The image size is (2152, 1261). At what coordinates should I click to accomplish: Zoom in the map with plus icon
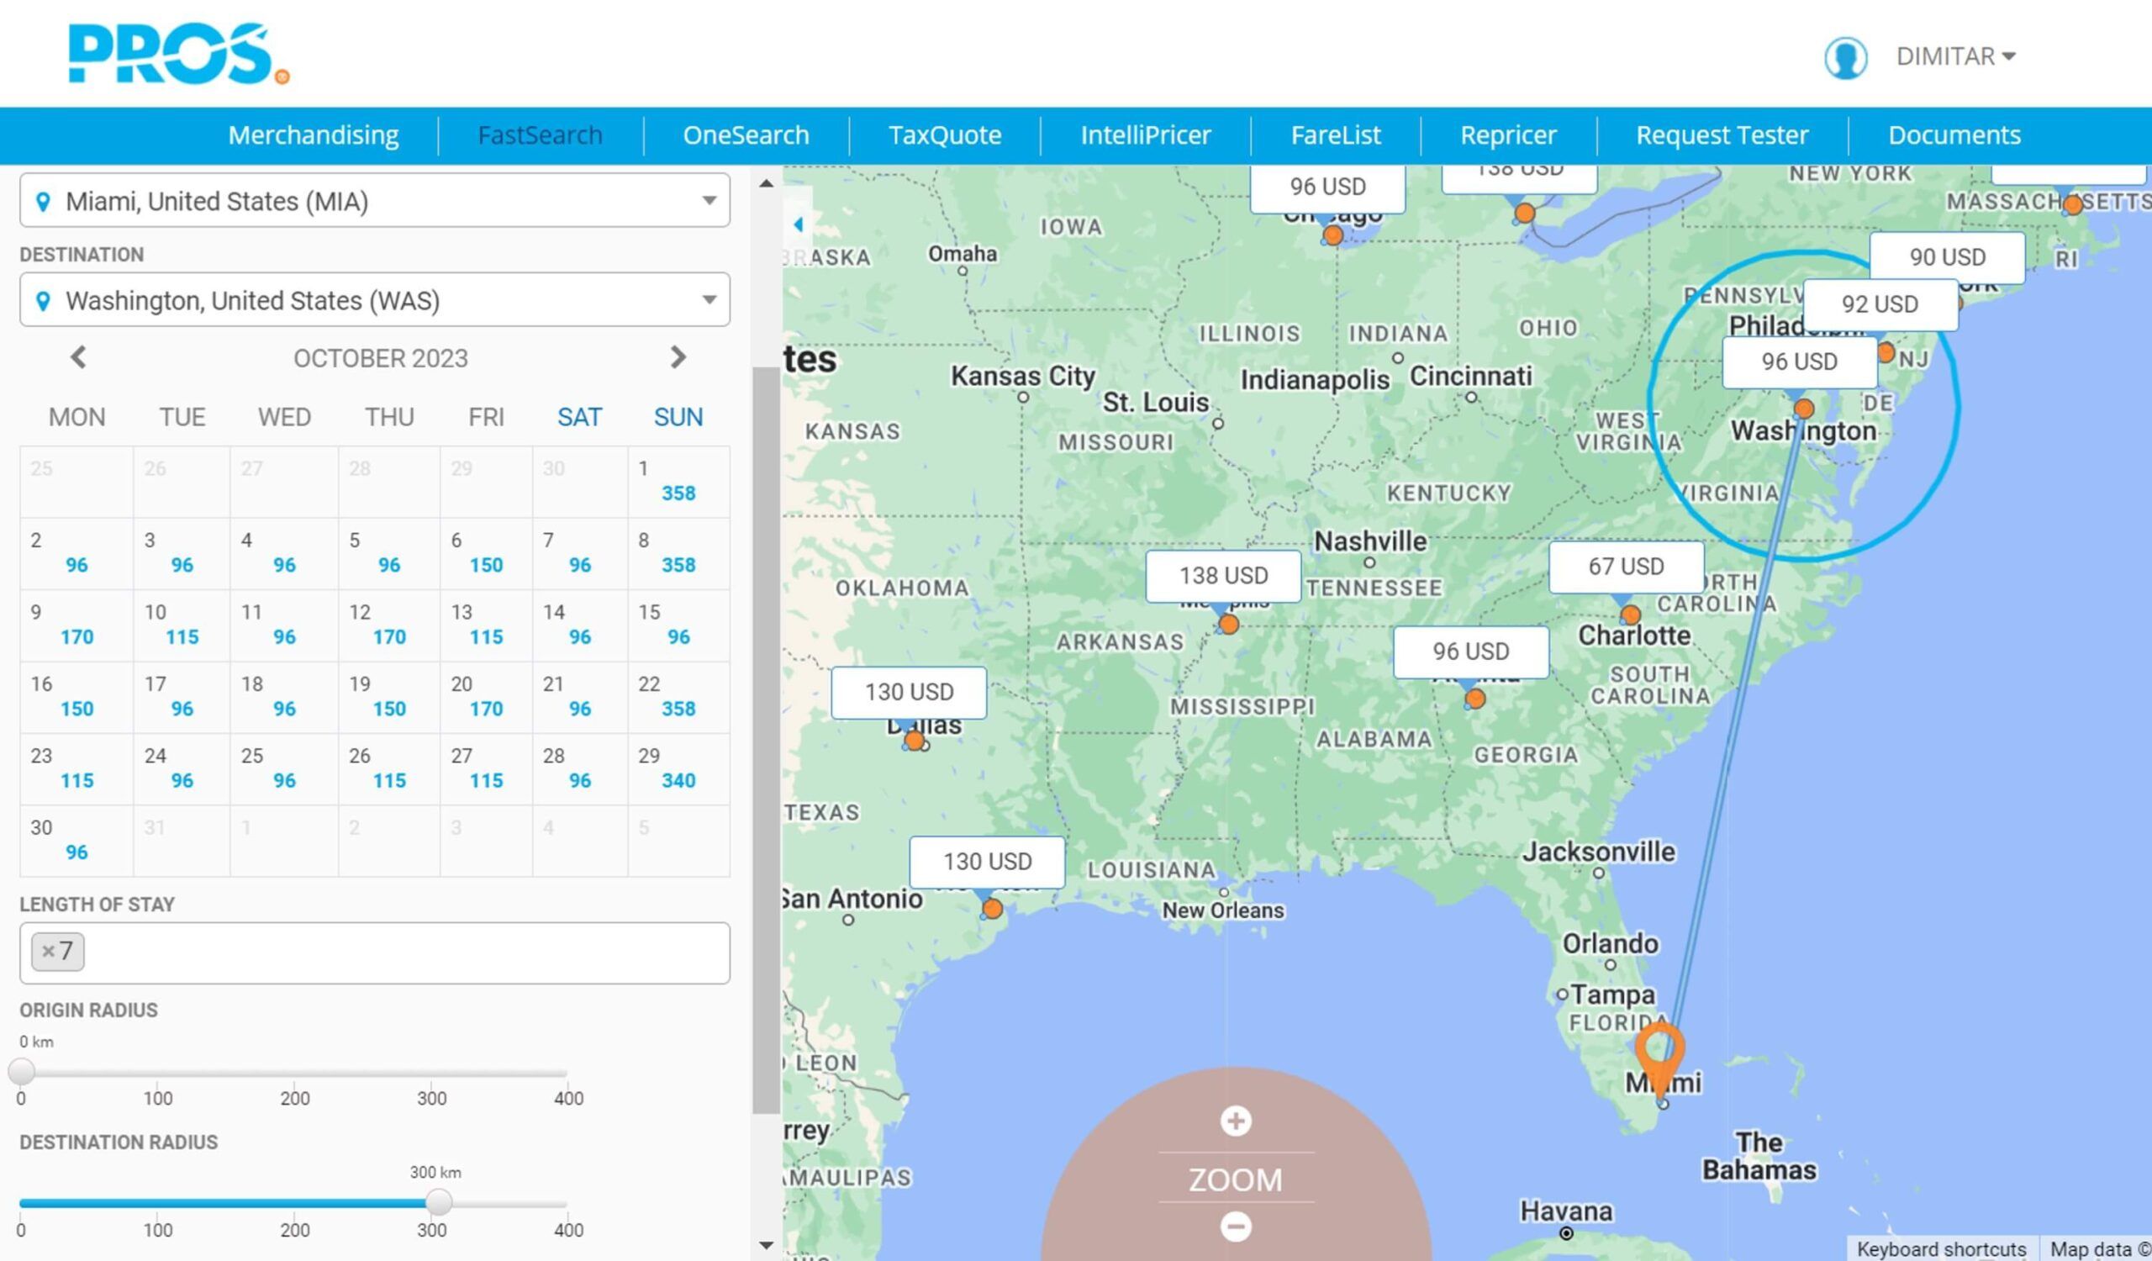(x=1235, y=1121)
